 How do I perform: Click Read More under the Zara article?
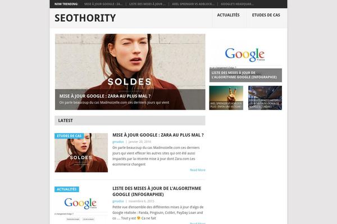pyautogui.click(x=198, y=170)
